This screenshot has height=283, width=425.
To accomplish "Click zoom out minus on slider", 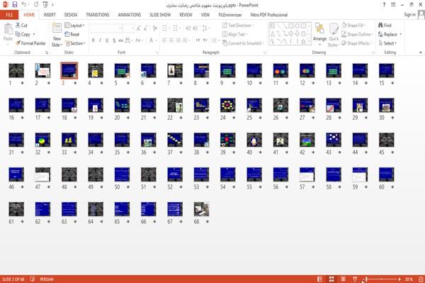I will [363, 279].
